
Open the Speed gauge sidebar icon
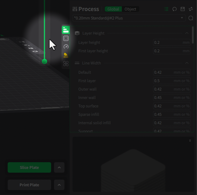[x=66, y=47]
